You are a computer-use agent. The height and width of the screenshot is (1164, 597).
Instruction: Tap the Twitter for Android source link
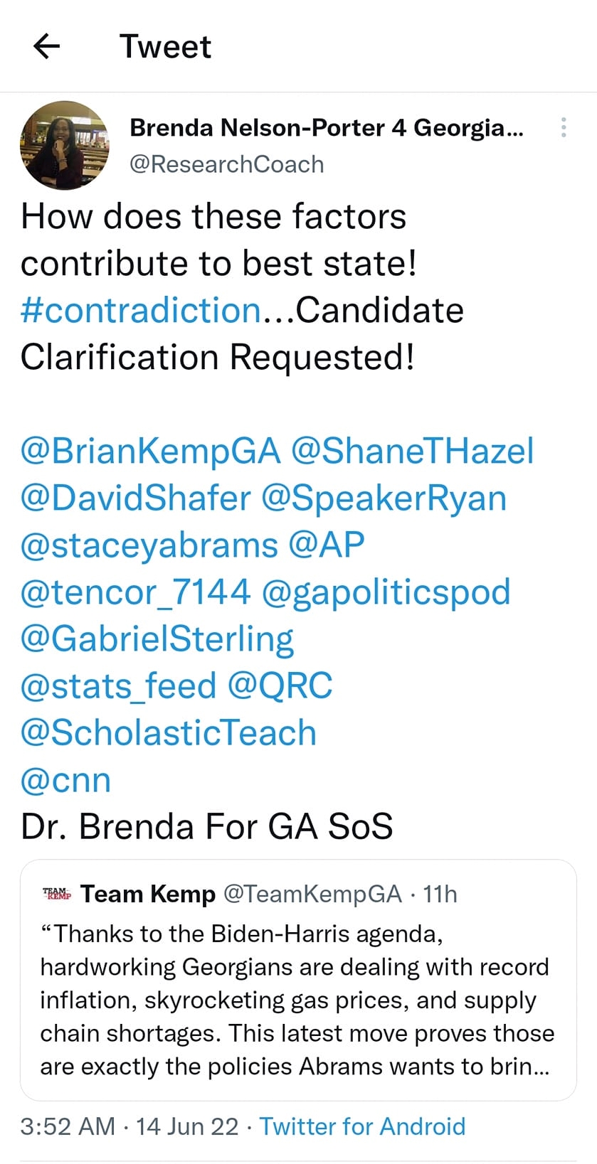pyautogui.click(x=362, y=1126)
